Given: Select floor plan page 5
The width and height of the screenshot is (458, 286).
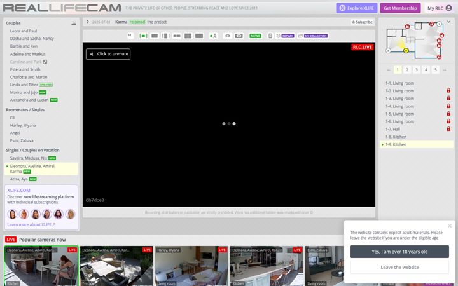Looking at the screenshot, I should coord(436,70).
